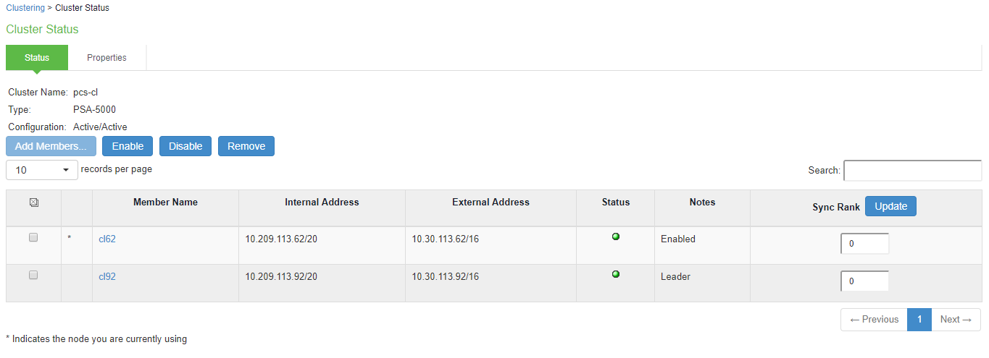Click the green status indicator for cl62
989x358 pixels.
pyautogui.click(x=616, y=236)
